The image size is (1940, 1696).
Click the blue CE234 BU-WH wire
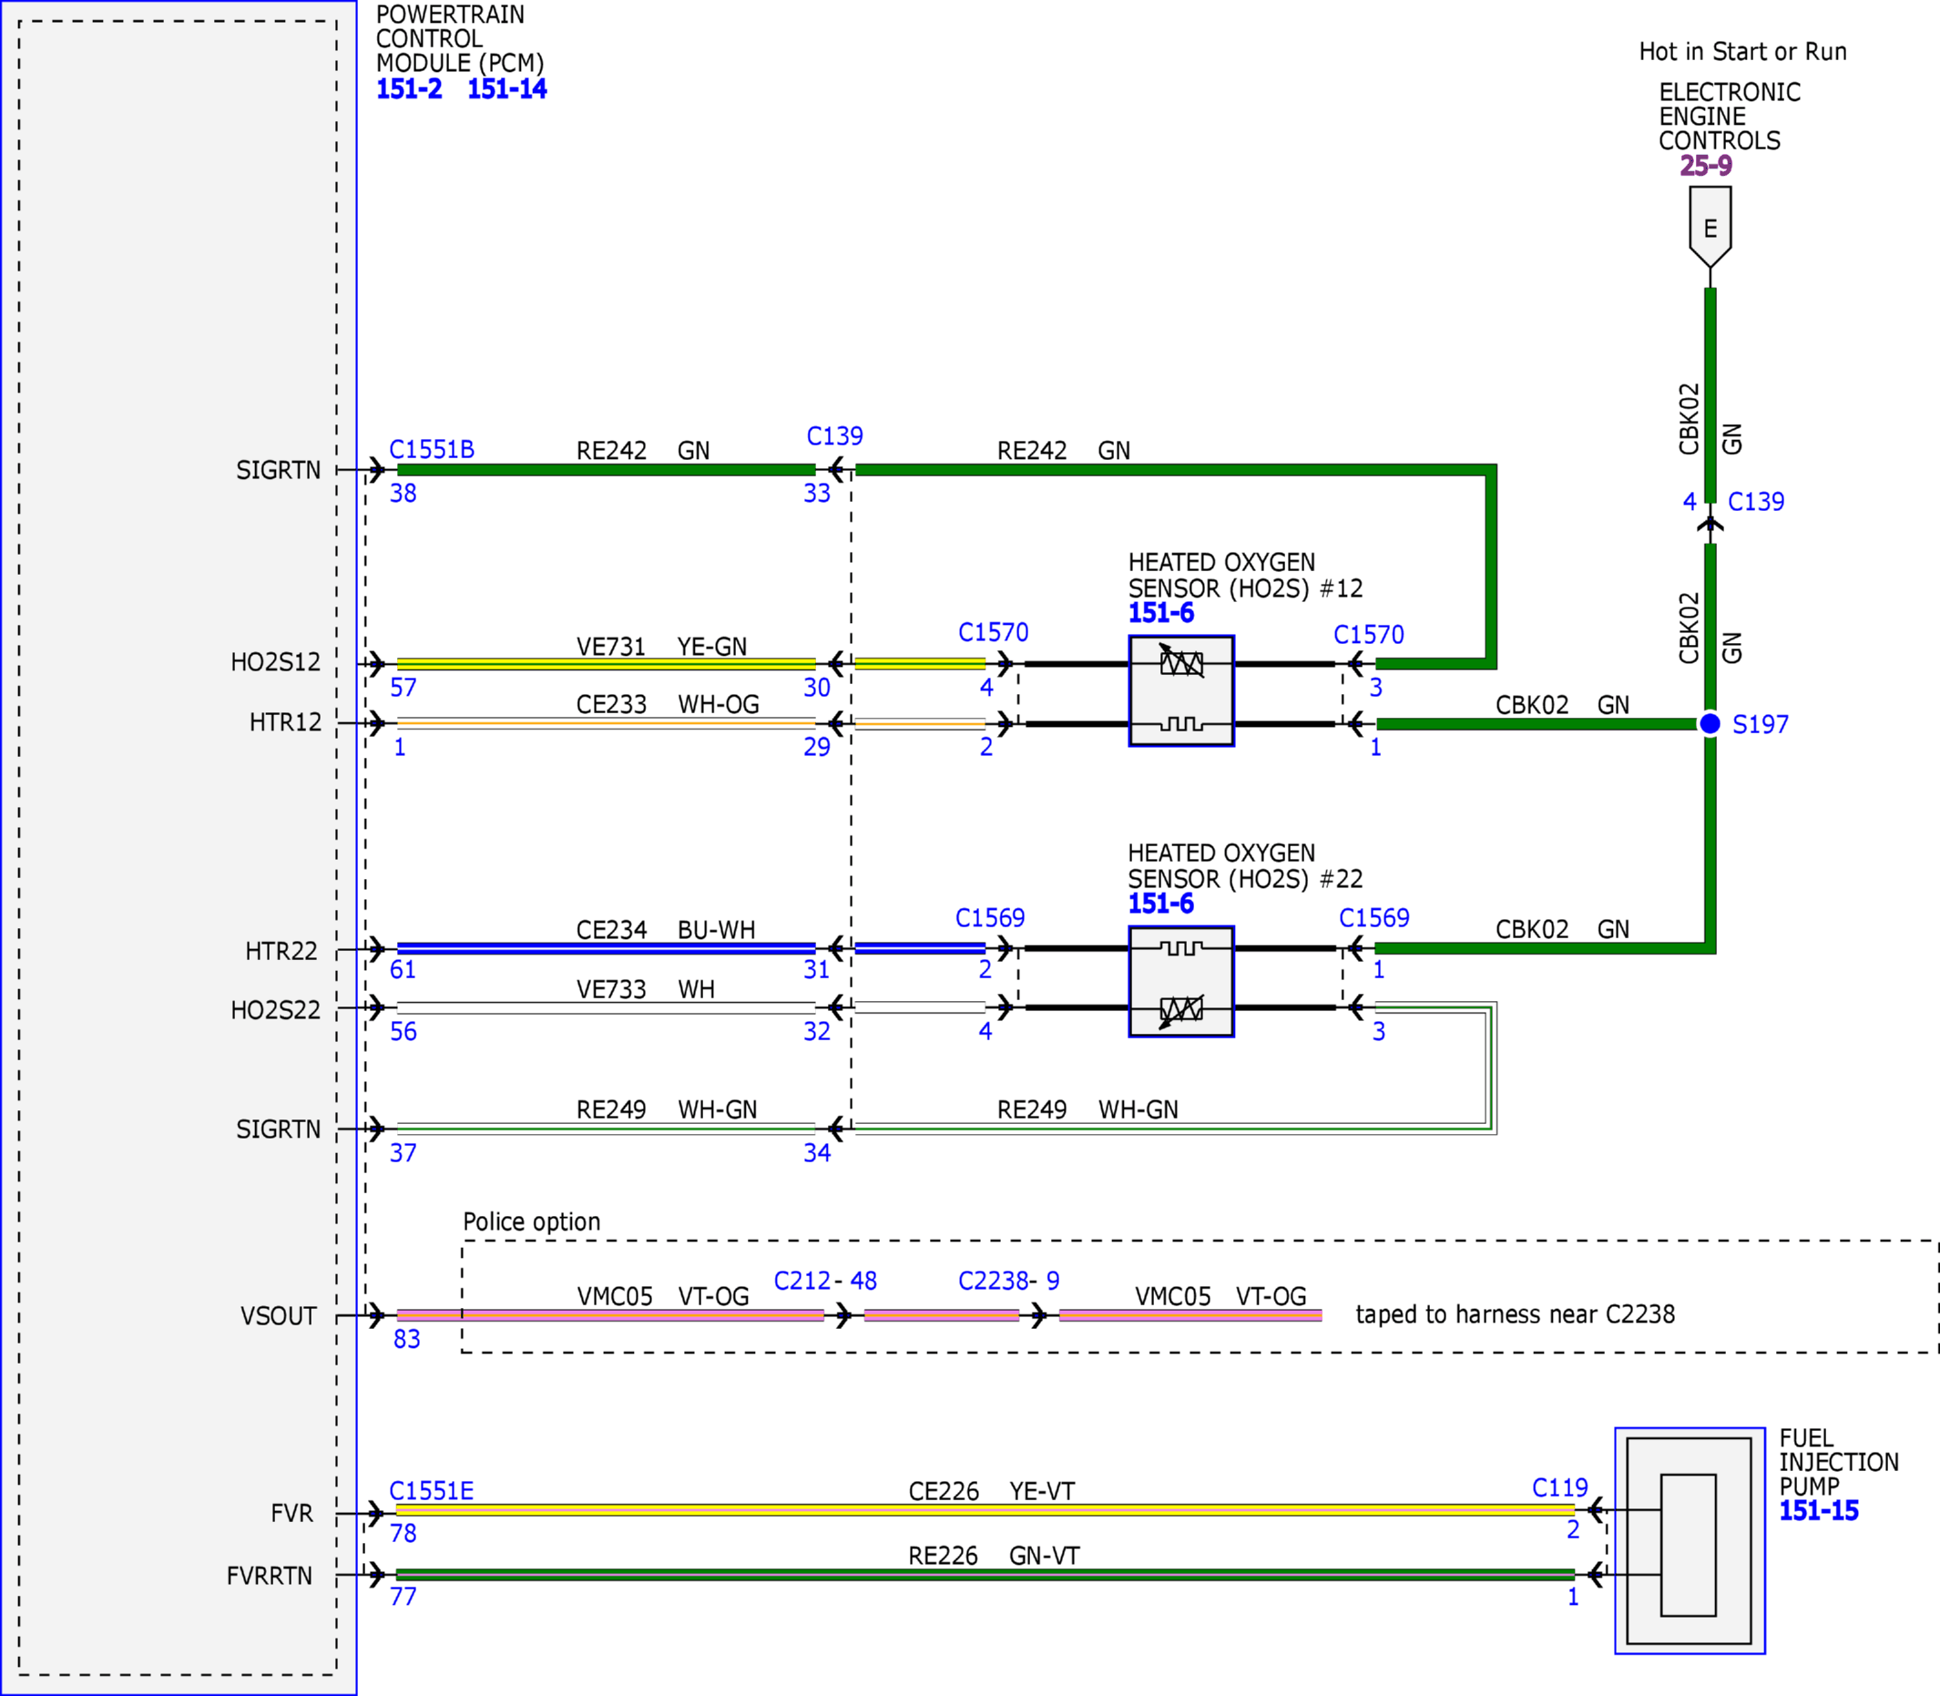pos(606,948)
